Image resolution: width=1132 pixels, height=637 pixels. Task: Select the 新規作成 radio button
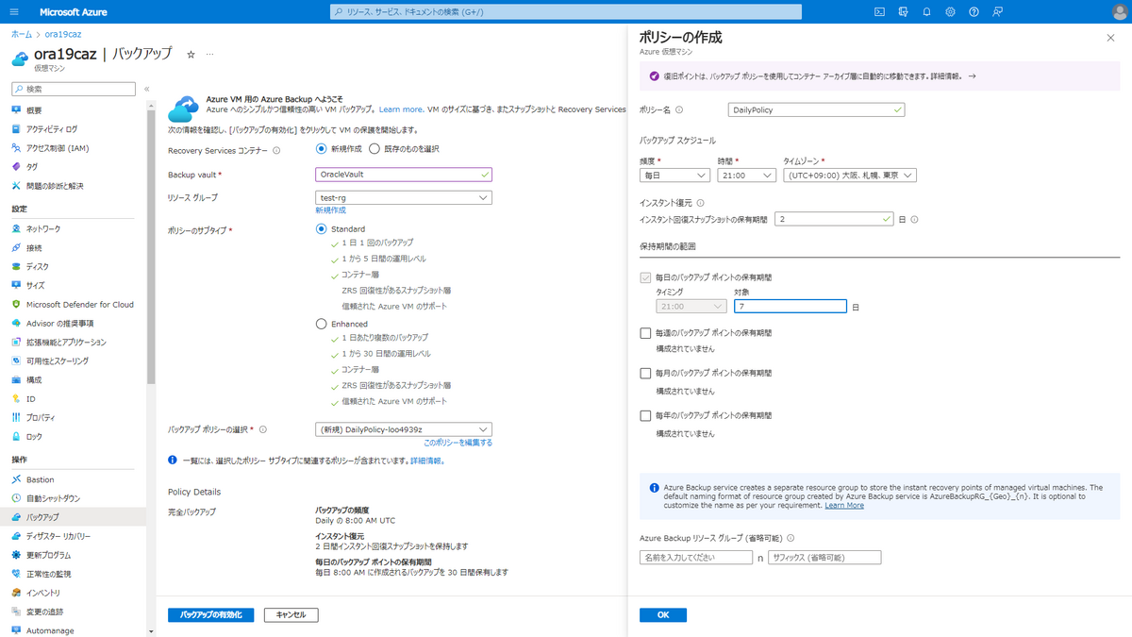[322, 149]
